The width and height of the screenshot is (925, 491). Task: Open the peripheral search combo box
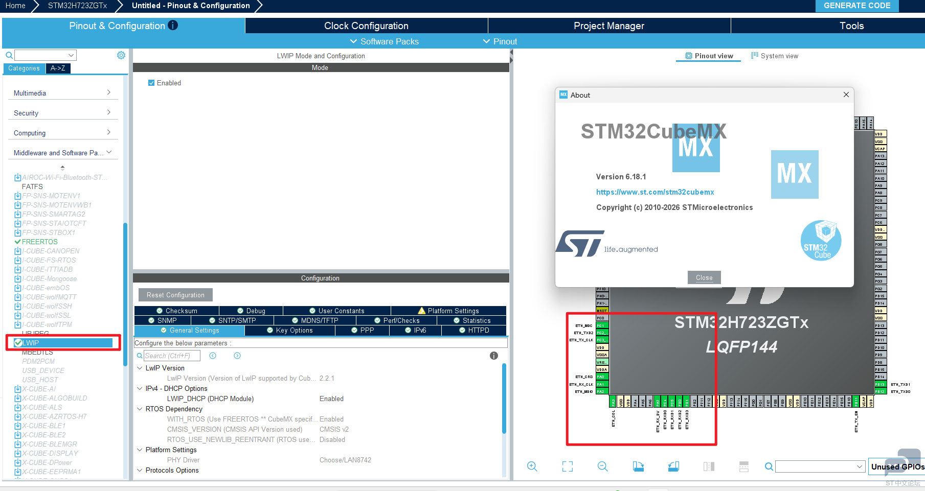click(46, 55)
